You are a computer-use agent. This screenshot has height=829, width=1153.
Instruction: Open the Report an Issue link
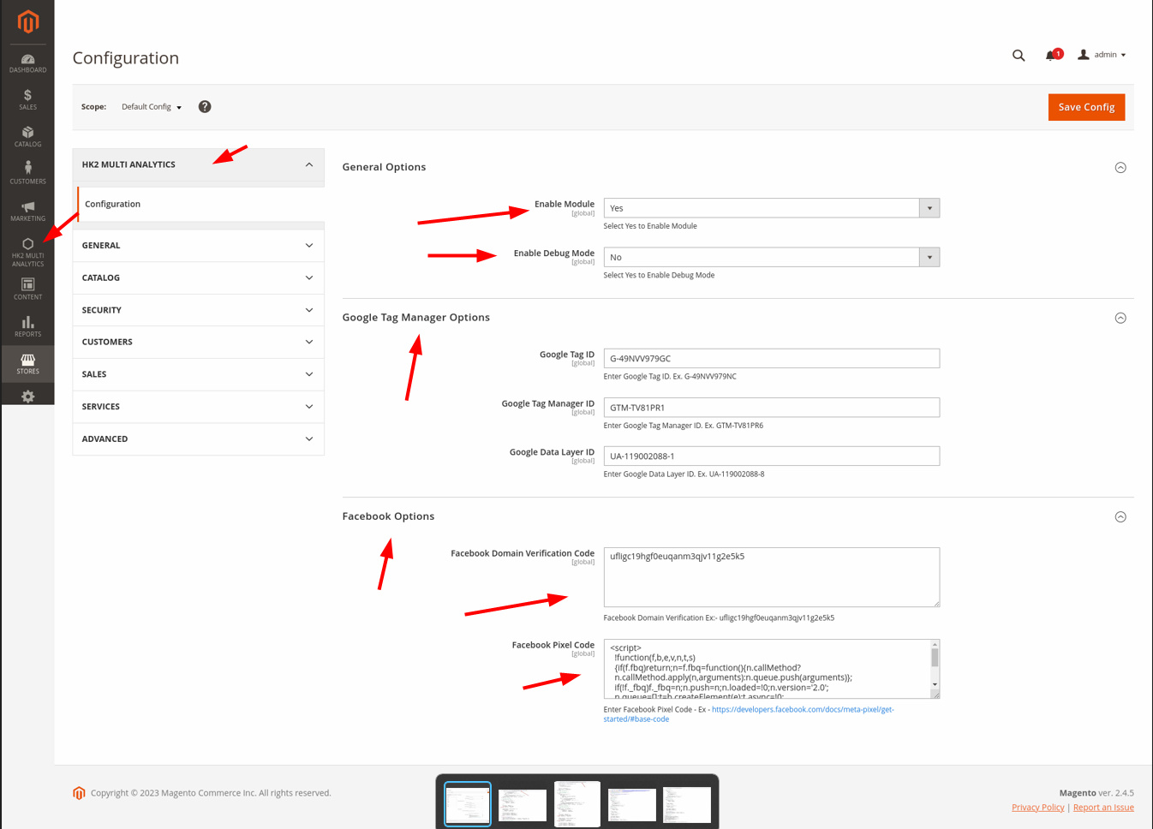[x=1103, y=808]
